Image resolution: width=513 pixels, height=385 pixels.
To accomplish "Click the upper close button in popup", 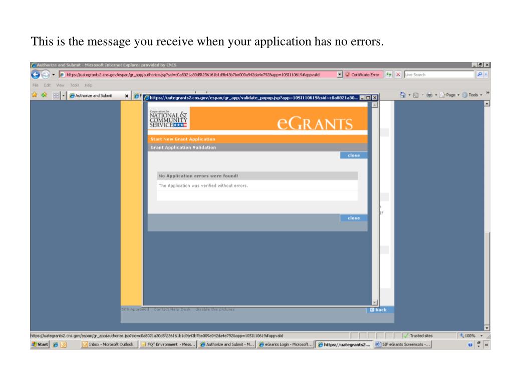I will click(x=354, y=155).
